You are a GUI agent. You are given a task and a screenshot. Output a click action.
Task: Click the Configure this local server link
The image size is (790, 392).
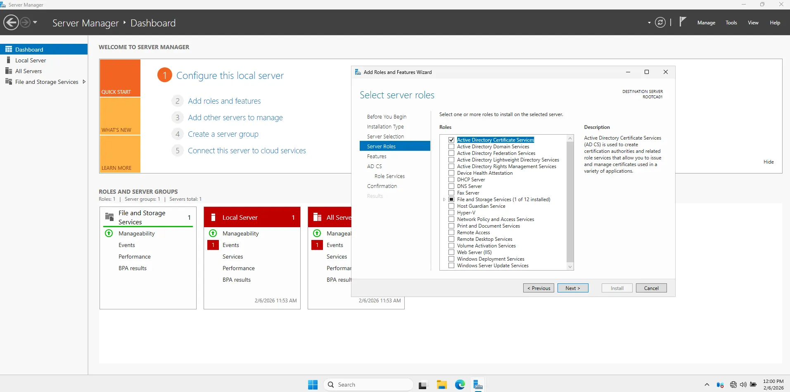click(230, 76)
